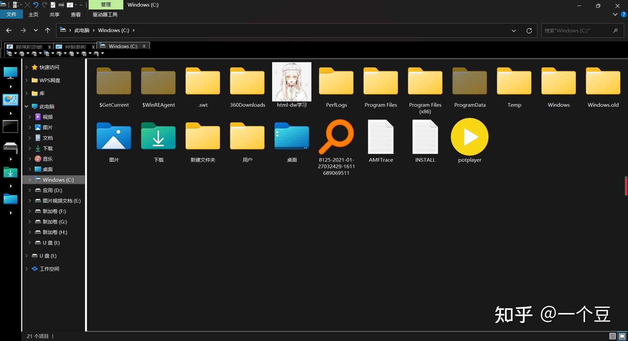Open help via the blue question icon
Screen dimensions: 628x341
tap(624, 14)
